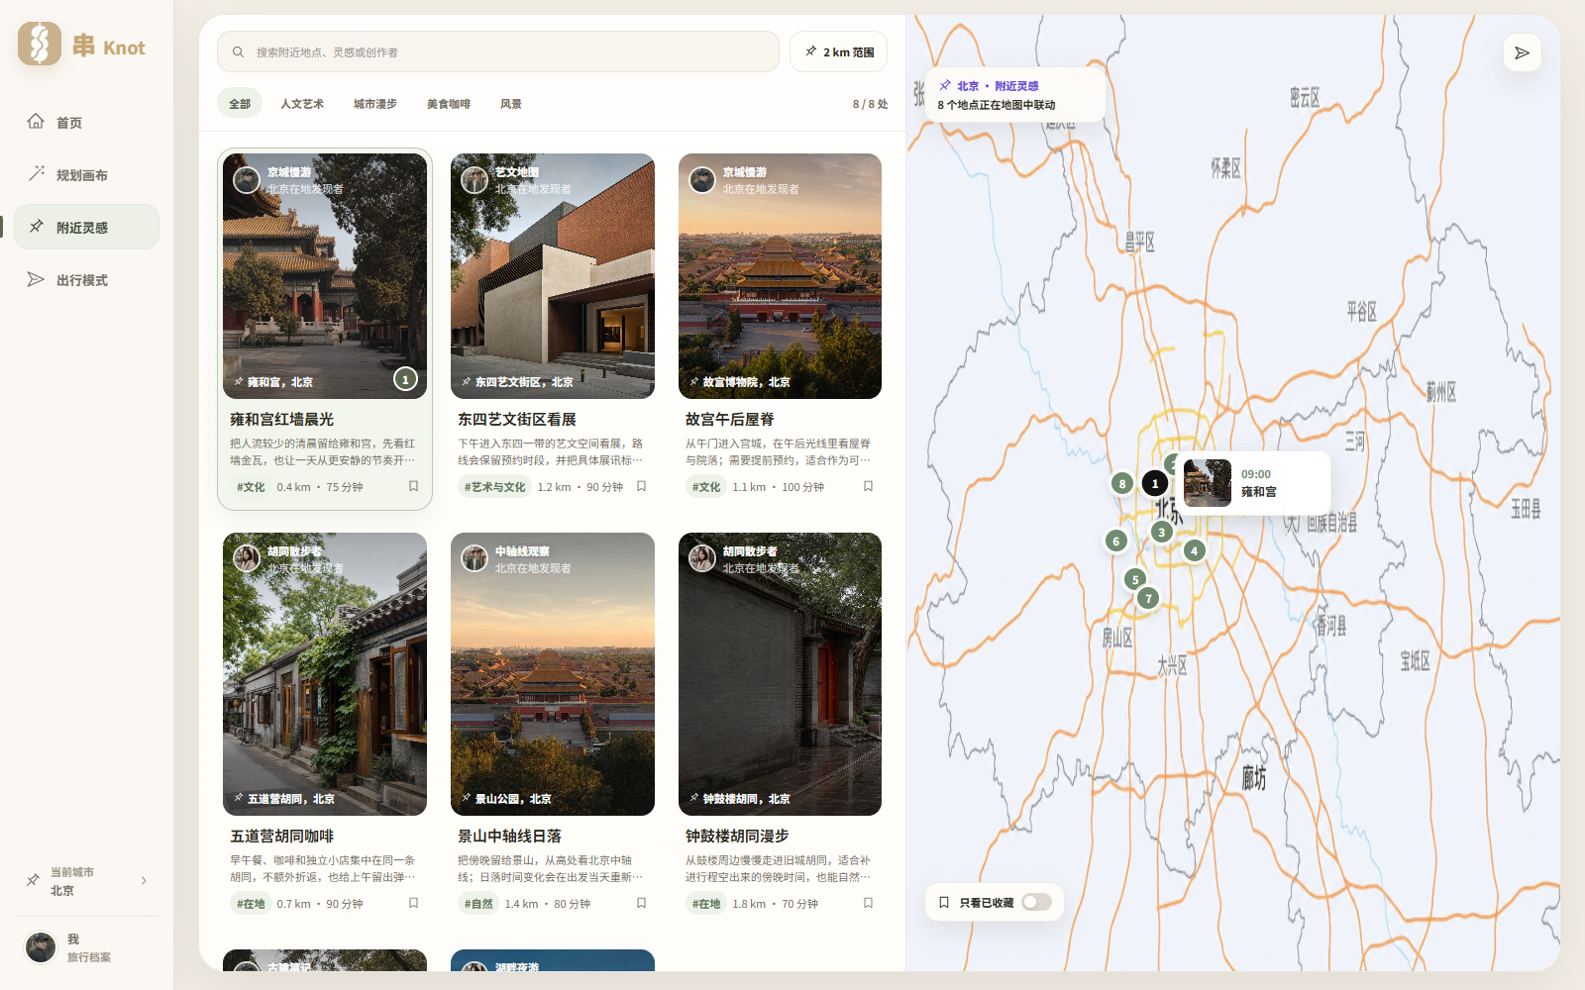Open the 故宫博物院 photo thumbnail
The width and height of the screenshot is (1585, 990).
click(780, 276)
